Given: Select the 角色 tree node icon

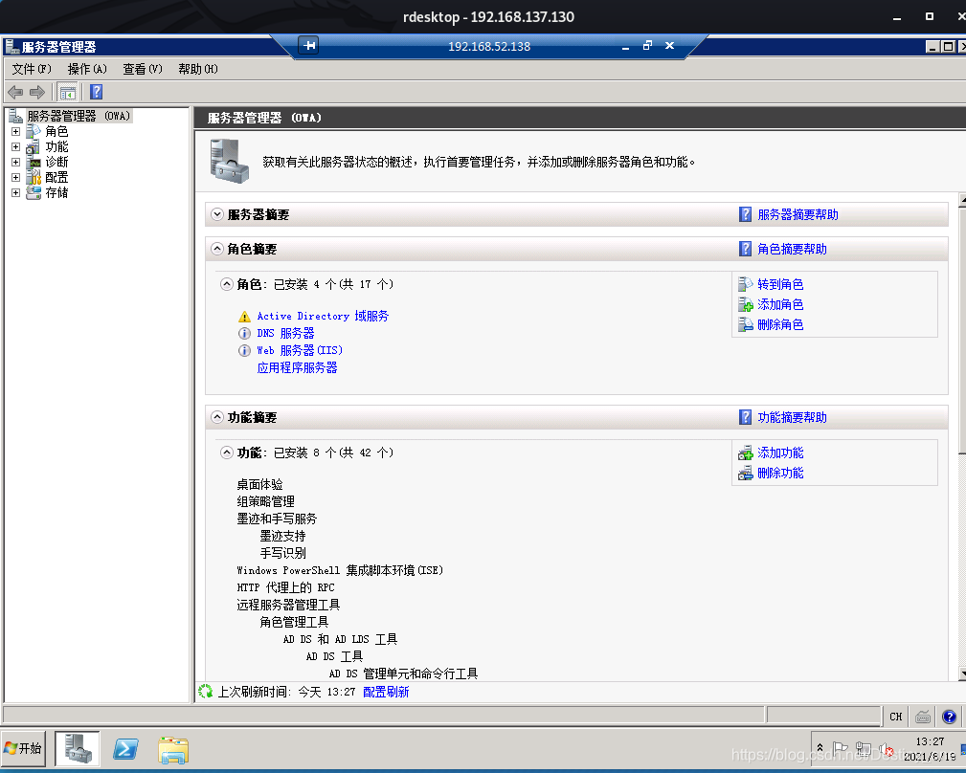Looking at the screenshot, I should 34,131.
